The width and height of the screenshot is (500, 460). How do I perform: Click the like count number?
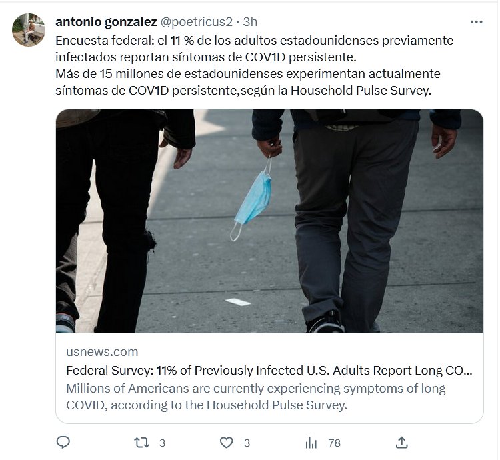247,443
